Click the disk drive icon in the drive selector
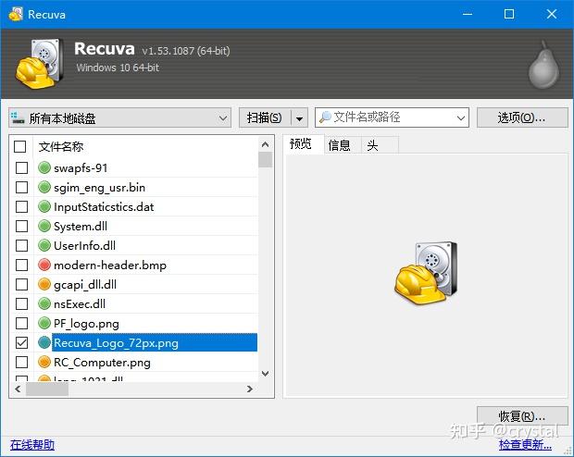574x457 pixels. coord(18,117)
